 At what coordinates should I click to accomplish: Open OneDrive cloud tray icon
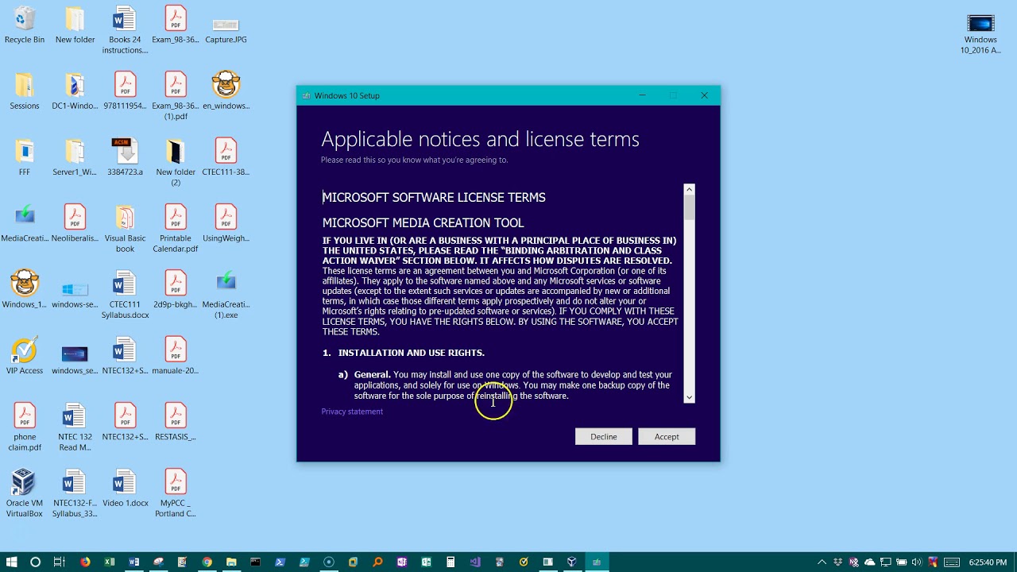pyautogui.click(x=869, y=562)
